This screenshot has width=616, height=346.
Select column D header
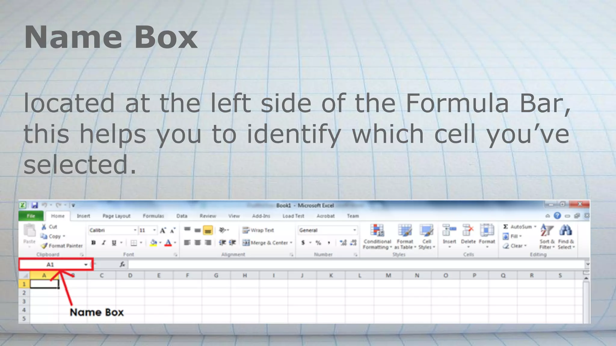130,275
